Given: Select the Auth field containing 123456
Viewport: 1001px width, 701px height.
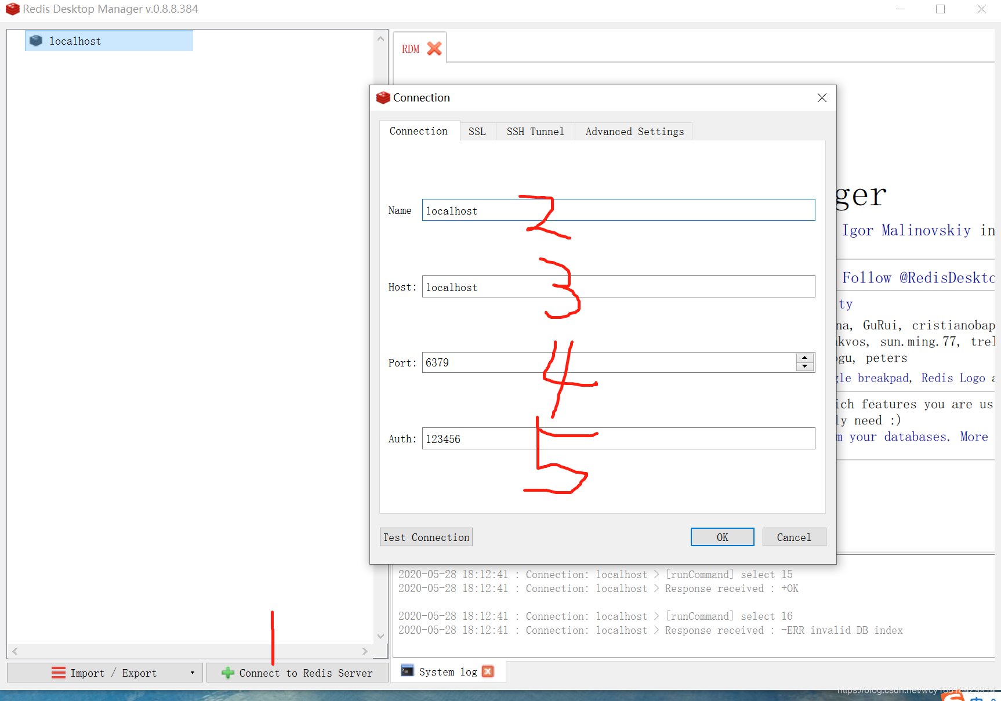Looking at the screenshot, I should pyautogui.click(x=618, y=438).
